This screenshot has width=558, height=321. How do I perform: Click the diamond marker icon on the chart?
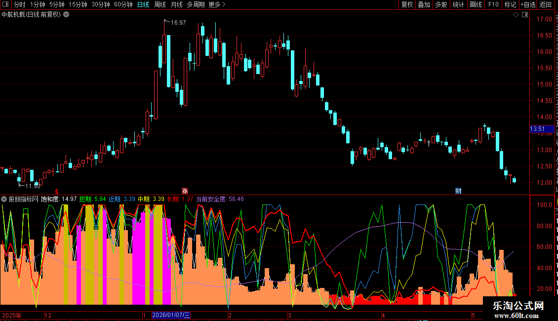pyautogui.click(x=516, y=15)
